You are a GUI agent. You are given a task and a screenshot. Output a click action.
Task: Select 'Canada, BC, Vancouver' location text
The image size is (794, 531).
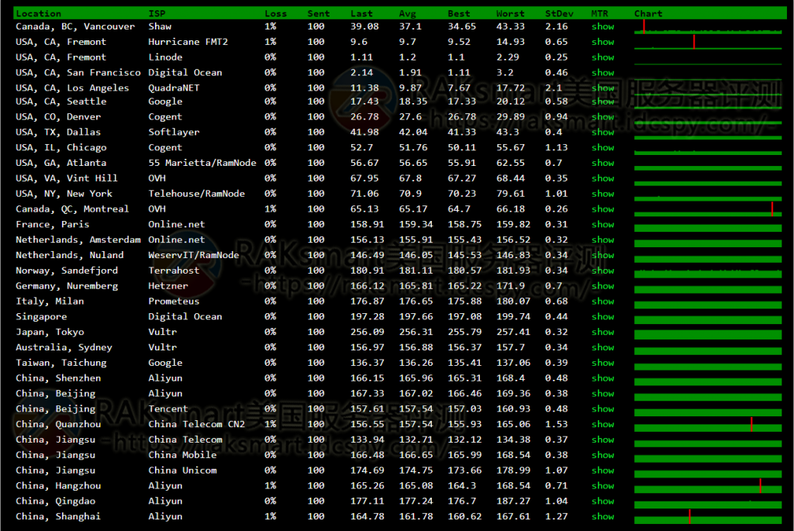[75, 26]
